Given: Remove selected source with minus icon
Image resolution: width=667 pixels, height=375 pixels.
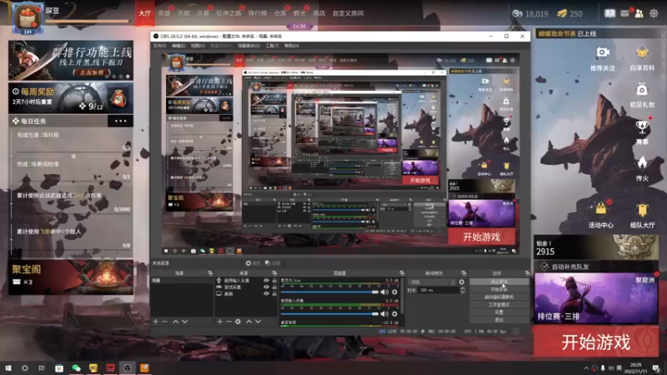Looking at the screenshot, I should point(228,322).
